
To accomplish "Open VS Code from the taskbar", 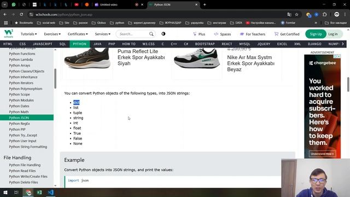I will coord(51,192).
